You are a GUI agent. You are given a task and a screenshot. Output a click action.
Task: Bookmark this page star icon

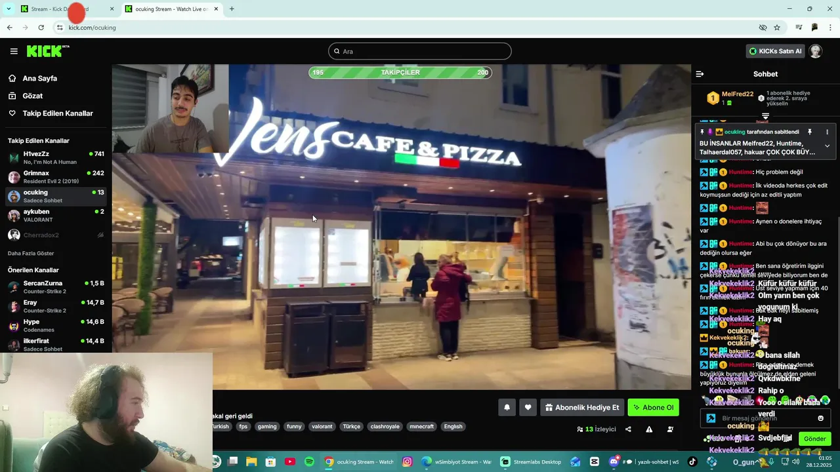tap(777, 28)
